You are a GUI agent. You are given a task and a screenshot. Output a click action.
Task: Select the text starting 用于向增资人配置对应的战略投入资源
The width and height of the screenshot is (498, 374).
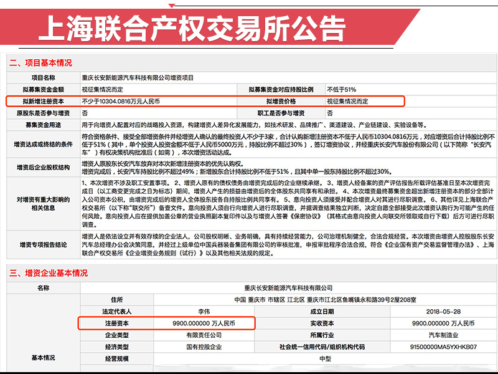255,125
